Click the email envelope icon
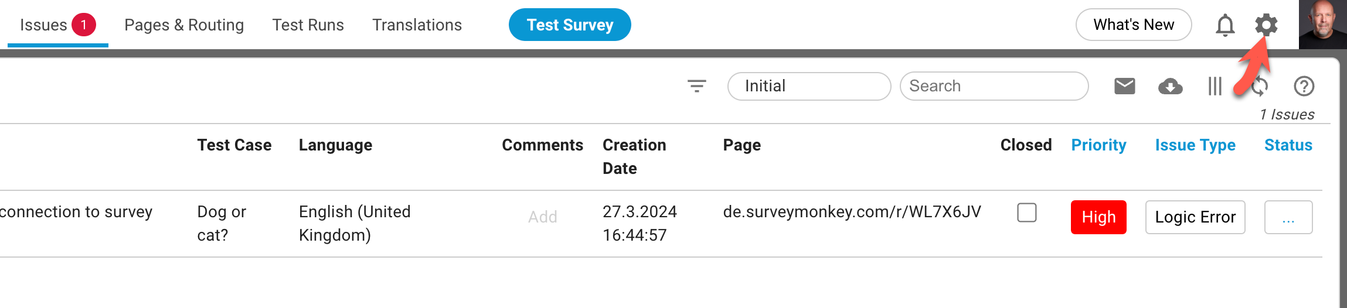 coord(1124,86)
